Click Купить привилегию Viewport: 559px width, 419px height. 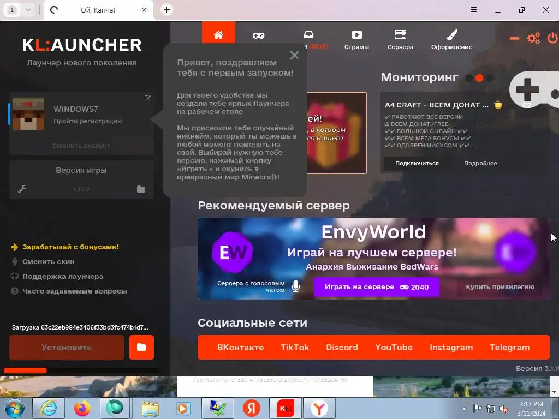click(x=500, y=287)
